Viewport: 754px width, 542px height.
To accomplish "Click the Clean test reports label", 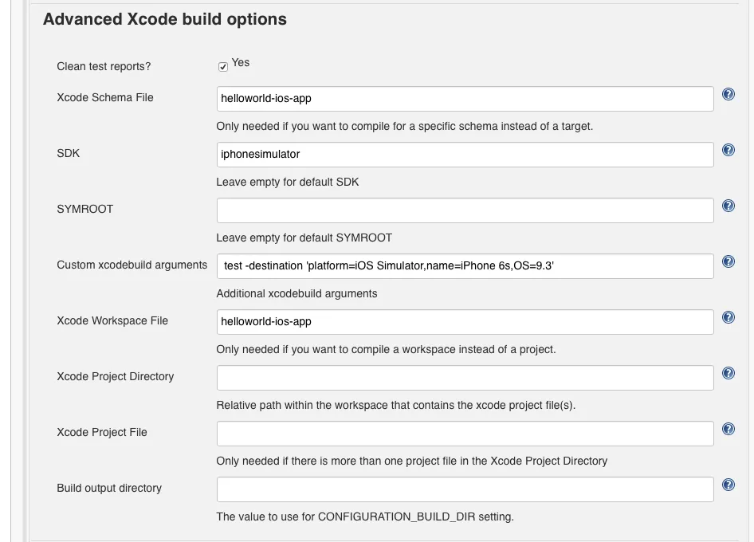I will [x=104, y=66].
